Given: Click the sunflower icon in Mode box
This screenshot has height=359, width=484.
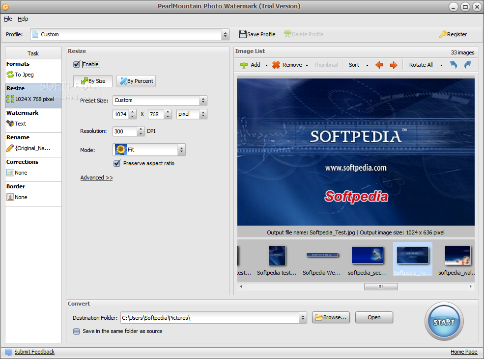Looking at the screenshot, I should tap(121, 150).
